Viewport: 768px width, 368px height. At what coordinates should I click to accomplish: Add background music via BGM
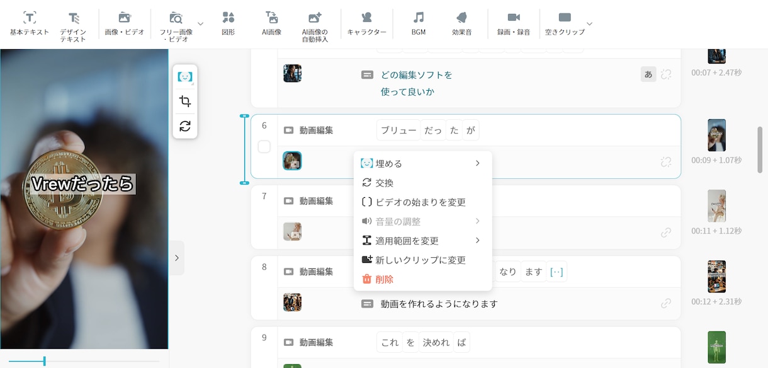coord(419,23)
